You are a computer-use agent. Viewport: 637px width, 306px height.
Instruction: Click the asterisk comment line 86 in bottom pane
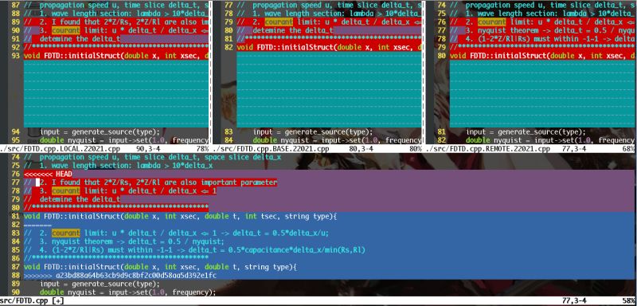pyautogui.click(x=116, y=258)
